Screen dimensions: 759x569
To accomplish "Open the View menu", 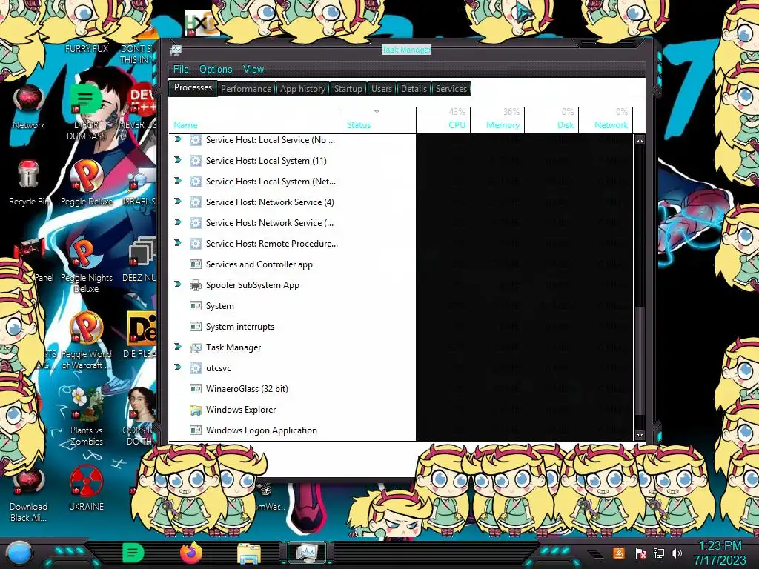I will pyautogui.click(x=253, y=69).
